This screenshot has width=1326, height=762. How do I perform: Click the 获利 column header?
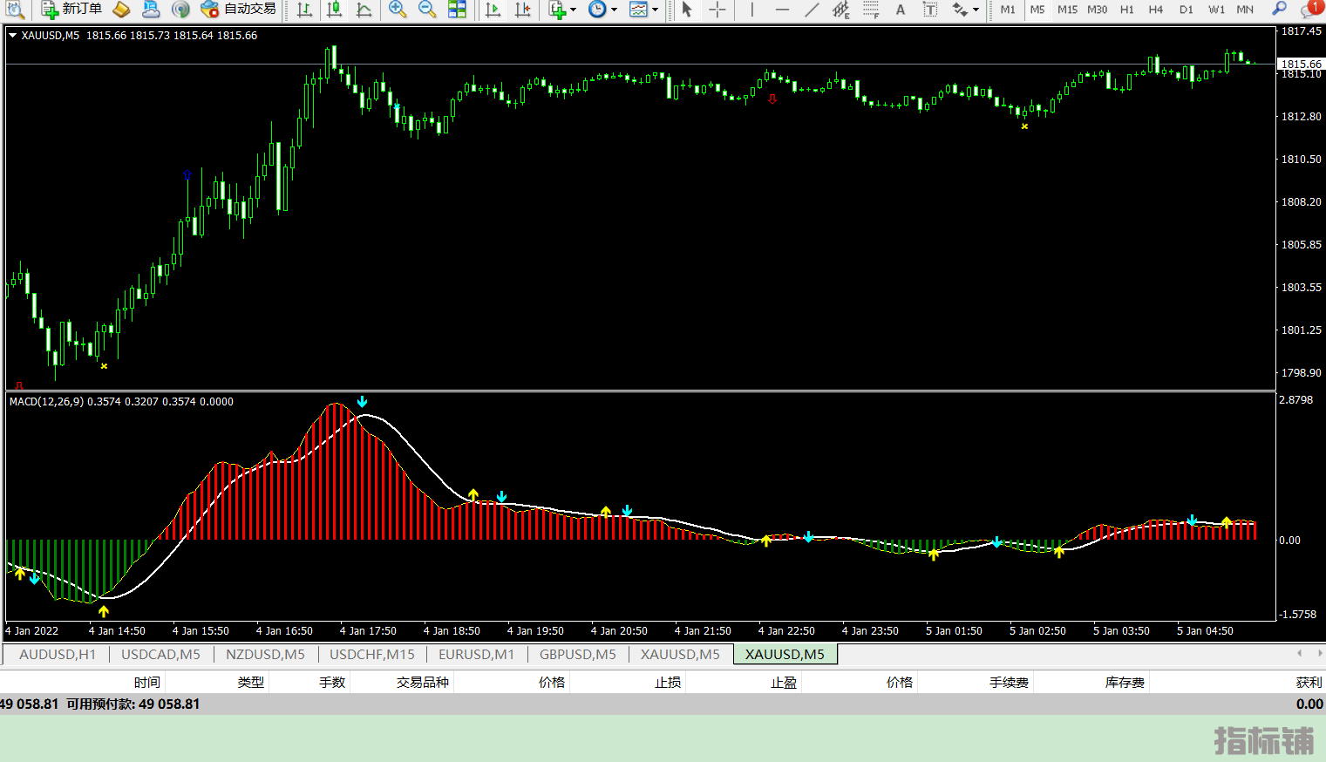pos(1309,682)
